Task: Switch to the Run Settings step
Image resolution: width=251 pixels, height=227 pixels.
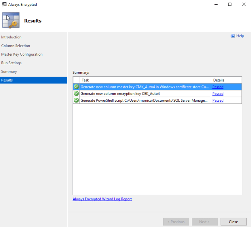Action: click(x=11, y=63)
